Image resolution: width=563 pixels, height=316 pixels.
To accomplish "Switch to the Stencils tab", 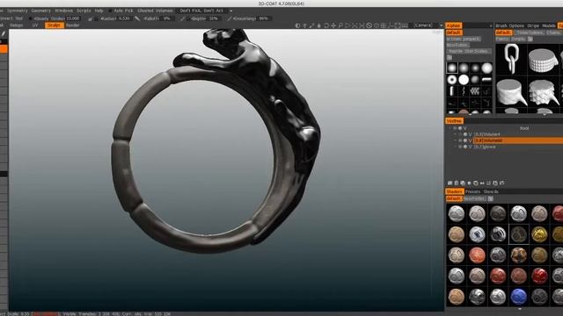I will [491, 191].
